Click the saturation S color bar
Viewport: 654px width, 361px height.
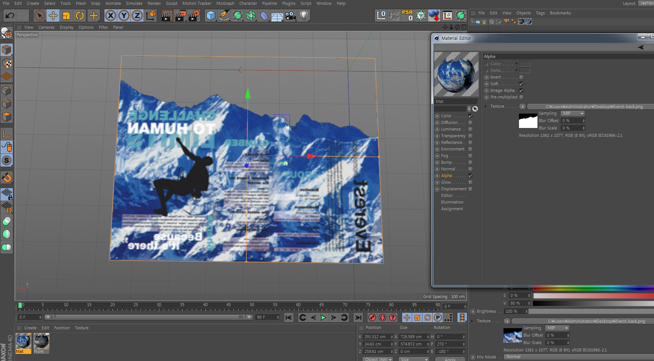(x=594, y=296)
